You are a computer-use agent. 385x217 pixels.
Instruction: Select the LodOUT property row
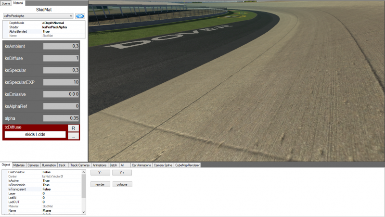point(42,202)
